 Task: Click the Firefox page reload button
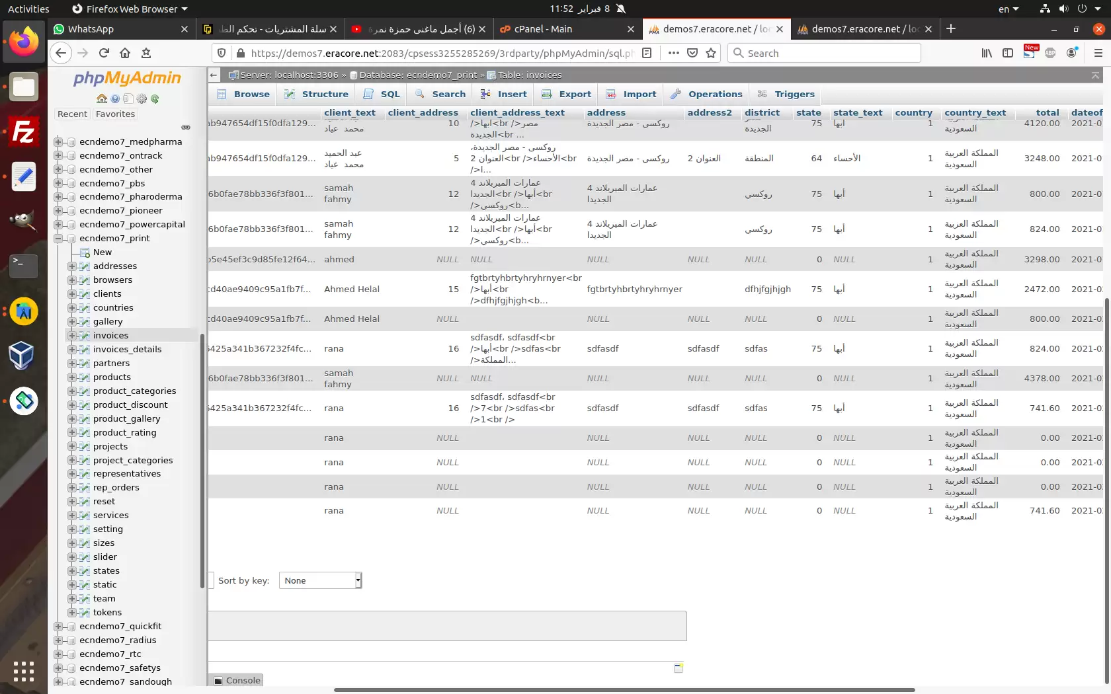104,53
